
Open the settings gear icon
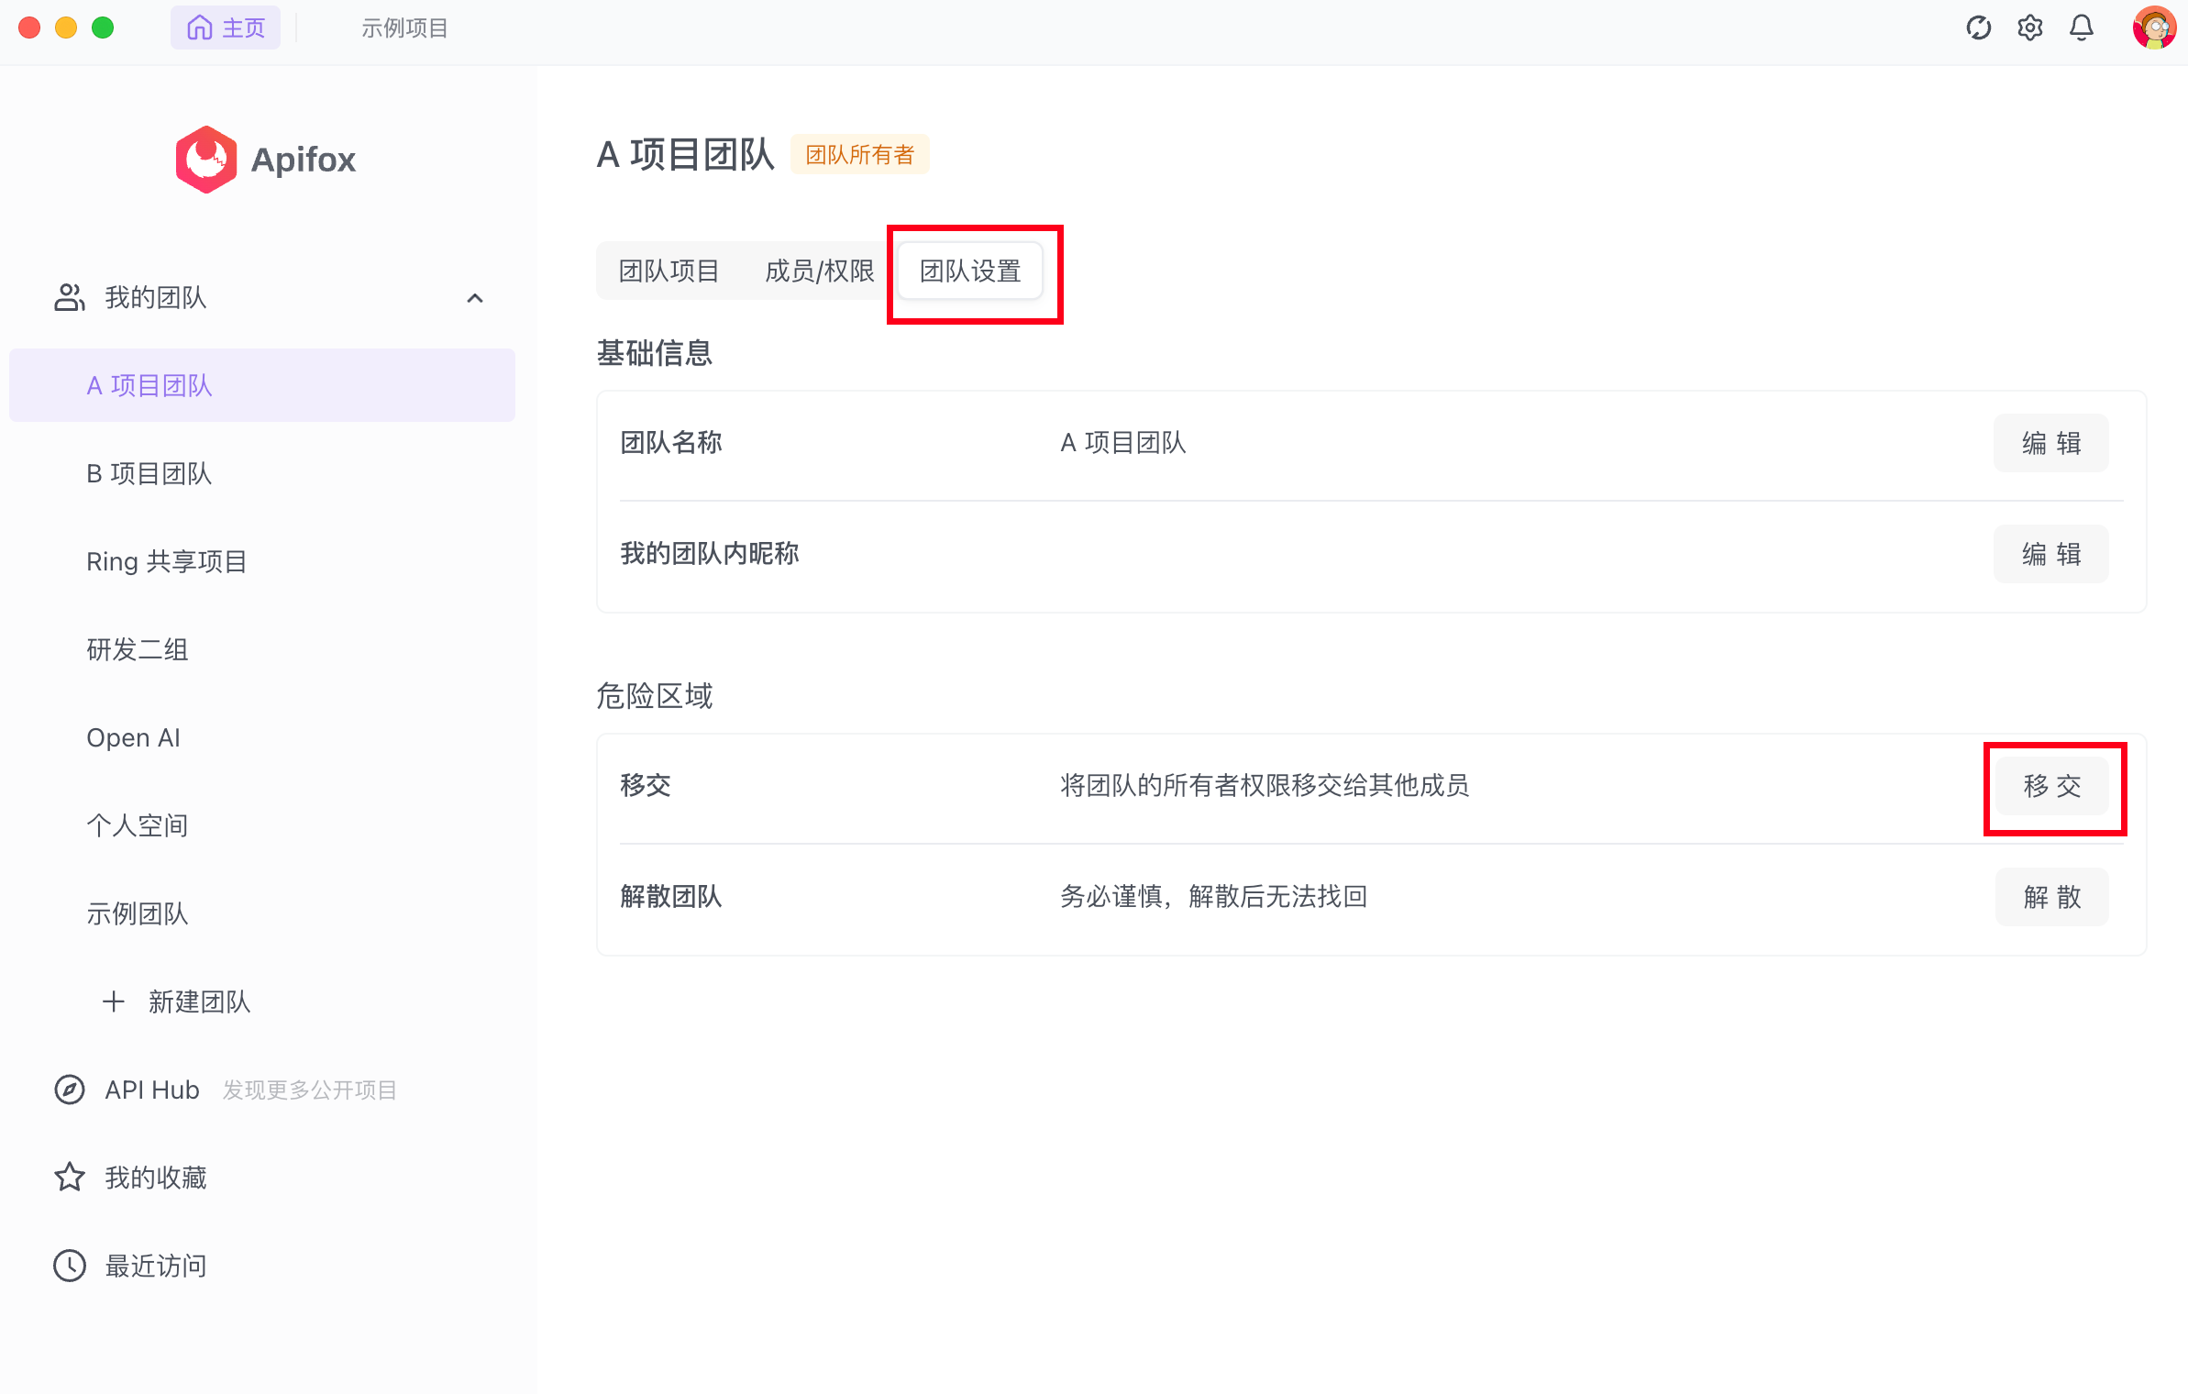(2029, 28)
